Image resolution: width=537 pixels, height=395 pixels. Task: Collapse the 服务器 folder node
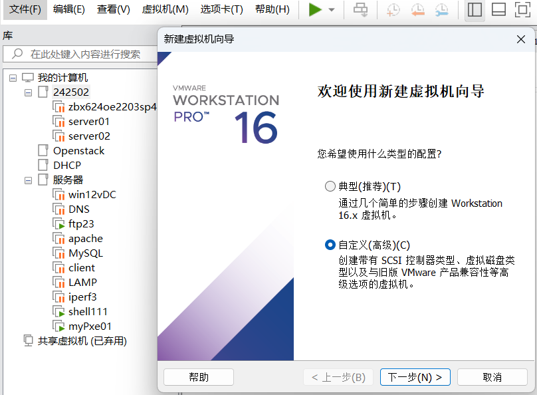pyautogui.click(x=28, y=180)
